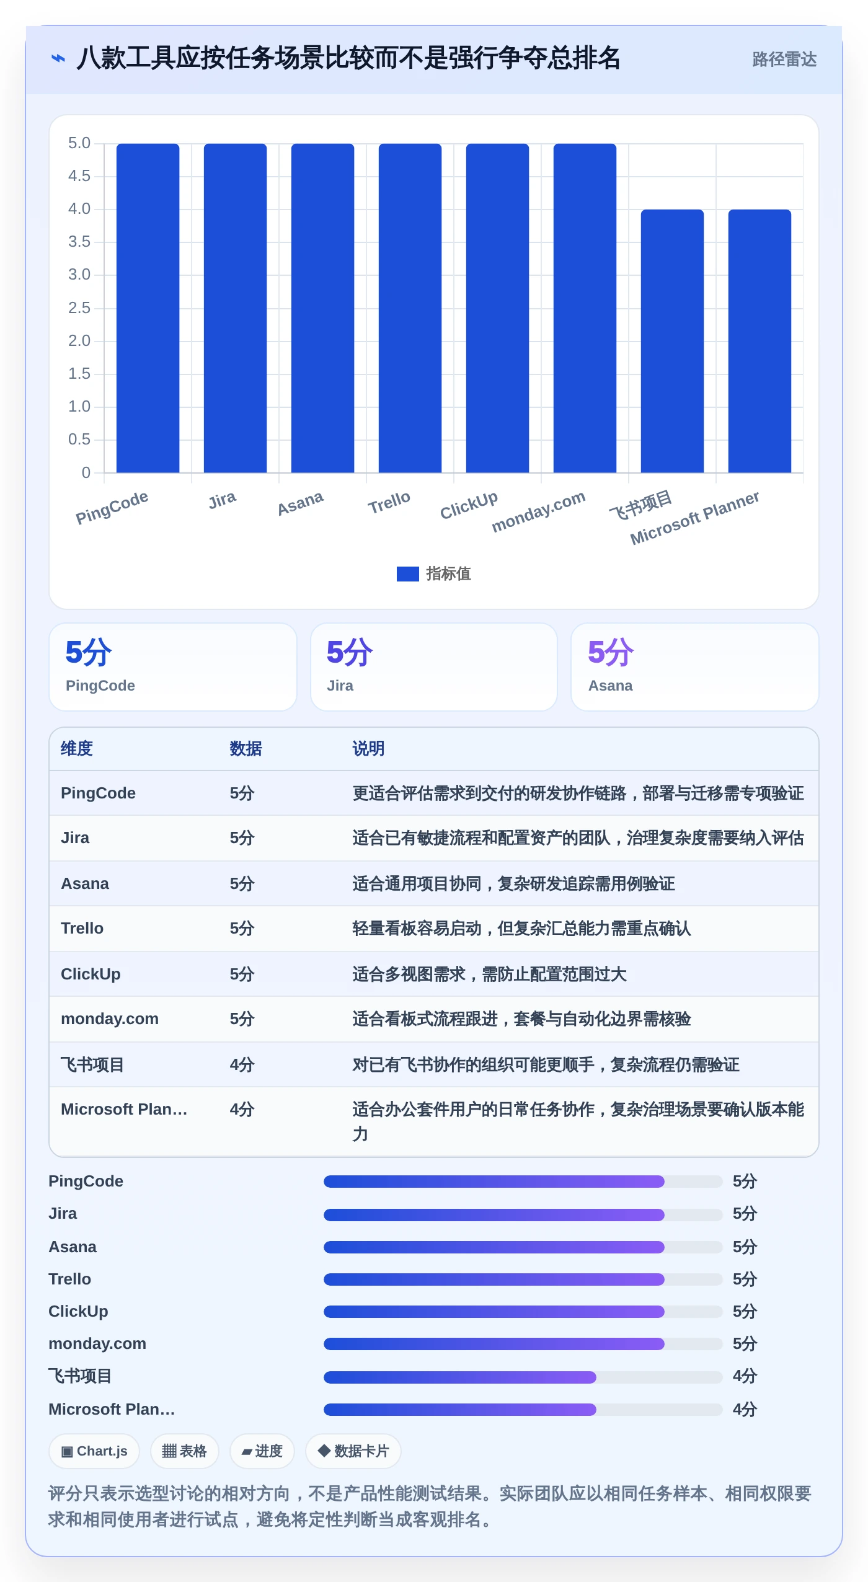Click the PingCode x-axis label
This screenshot has height=1582, width=868.
tap(112, 508)
